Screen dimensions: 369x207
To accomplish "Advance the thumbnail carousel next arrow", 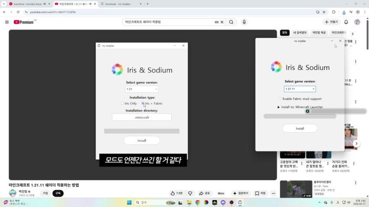I will click(356, 144).
